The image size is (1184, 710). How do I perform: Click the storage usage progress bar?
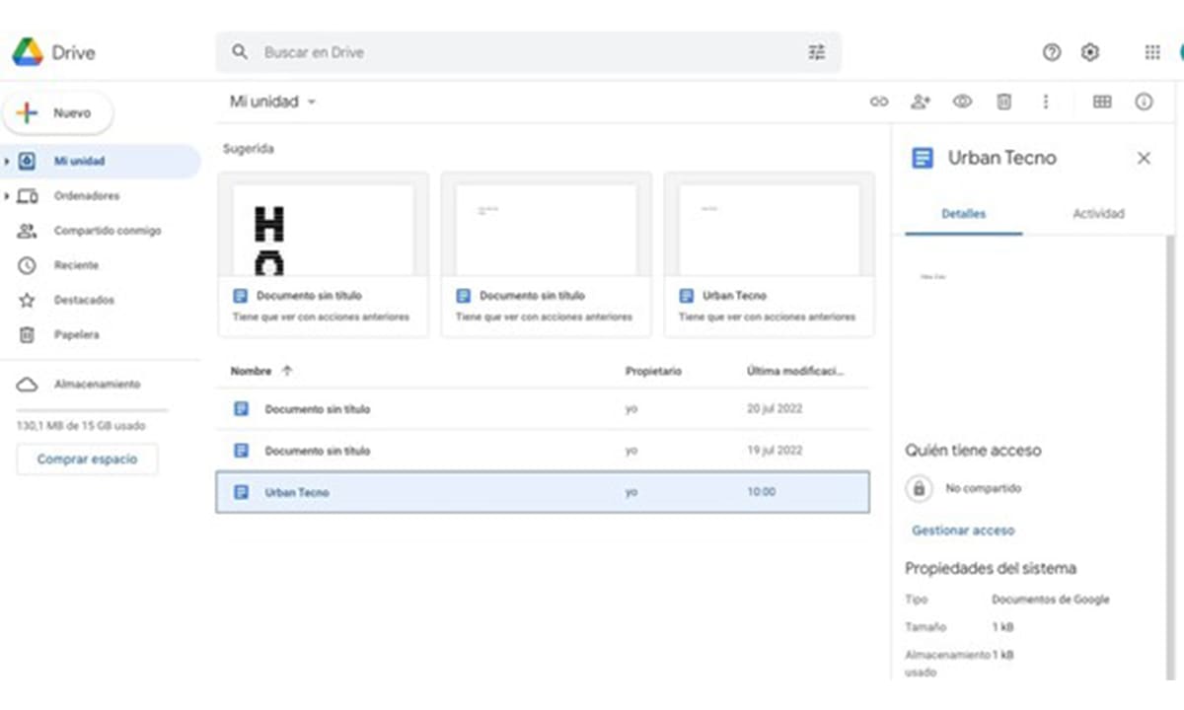pyautogui.click(x=92, y=410)
